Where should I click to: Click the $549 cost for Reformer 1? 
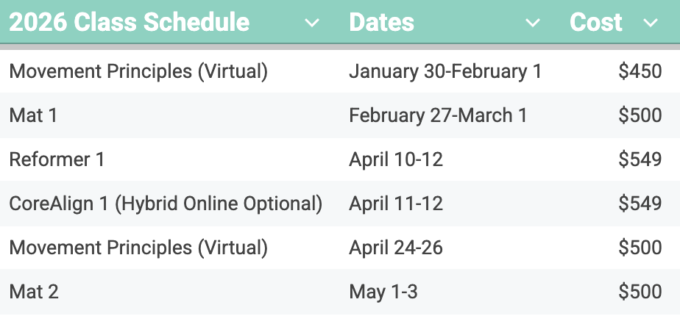click(x=640, y=159)
